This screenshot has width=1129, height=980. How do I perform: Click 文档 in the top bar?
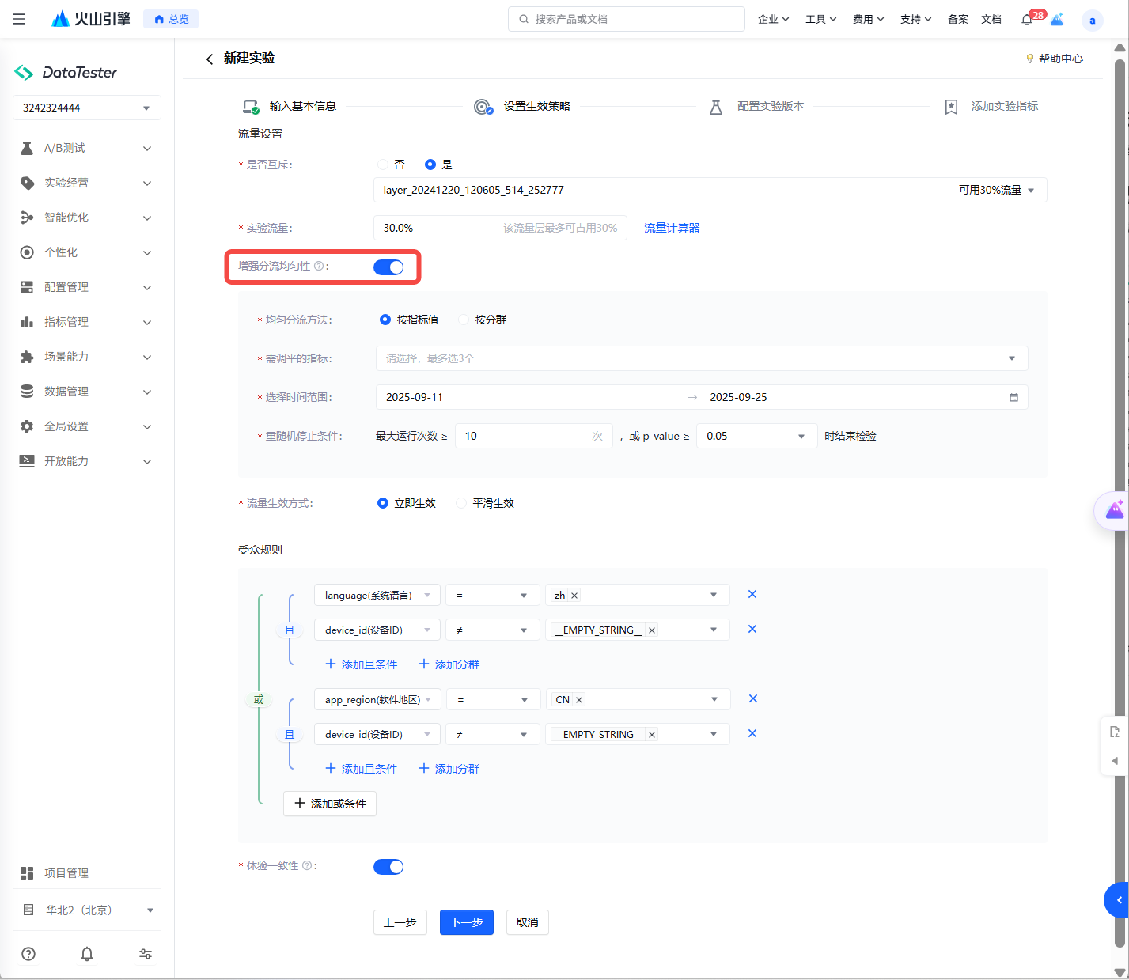click(991, 19)
